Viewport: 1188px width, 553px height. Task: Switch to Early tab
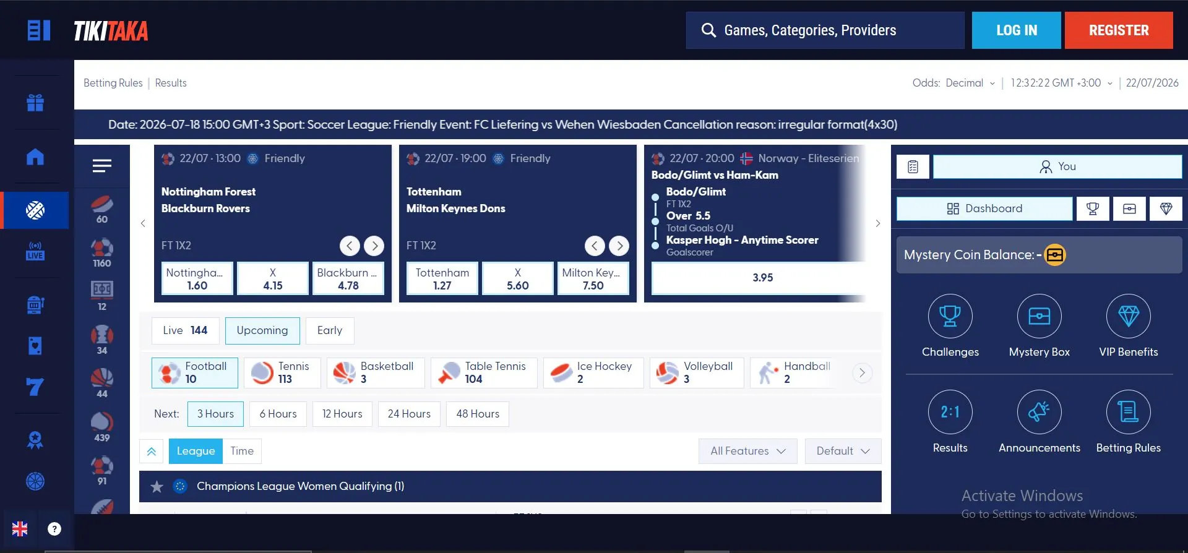coord(330,330)
